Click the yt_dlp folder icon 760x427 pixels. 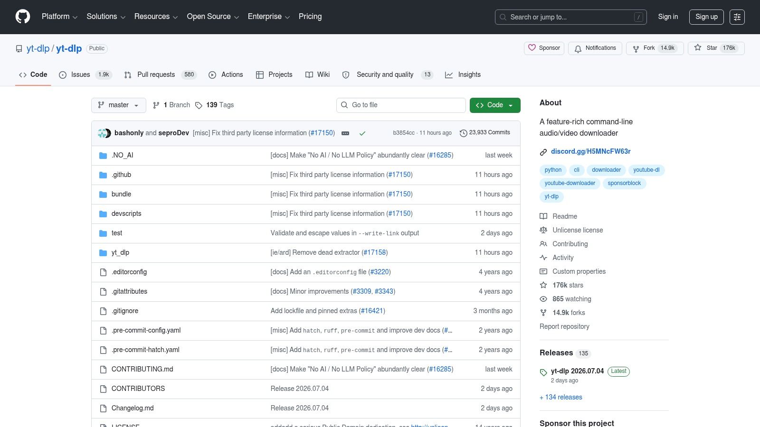click(x=103, y=253)
